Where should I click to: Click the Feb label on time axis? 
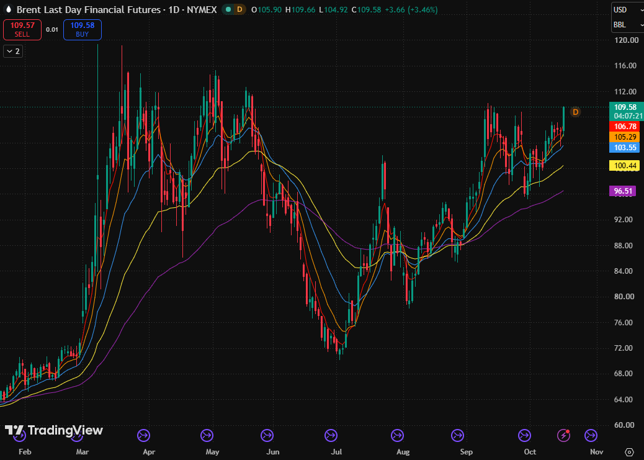(x=25, y=452)
